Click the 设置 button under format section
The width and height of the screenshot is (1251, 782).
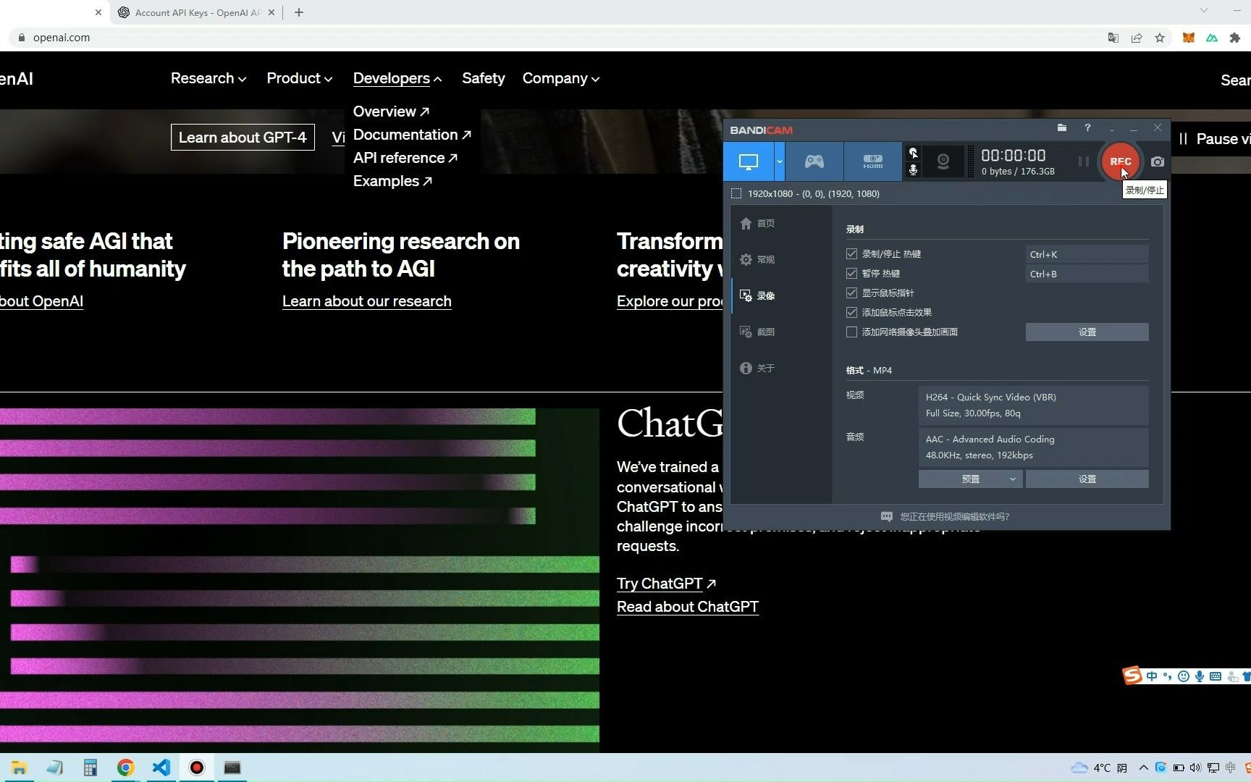pos(1087,479)
